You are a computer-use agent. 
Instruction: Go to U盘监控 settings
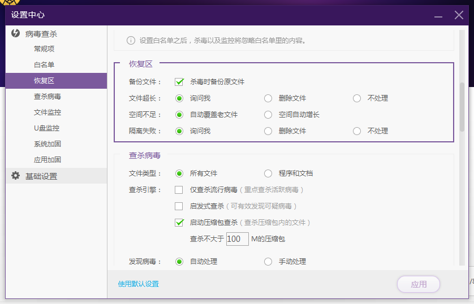[46, 128]
